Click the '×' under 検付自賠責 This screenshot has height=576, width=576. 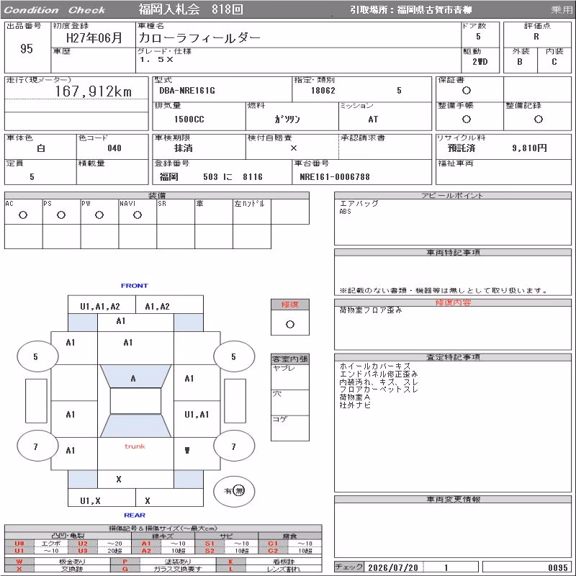294,148
